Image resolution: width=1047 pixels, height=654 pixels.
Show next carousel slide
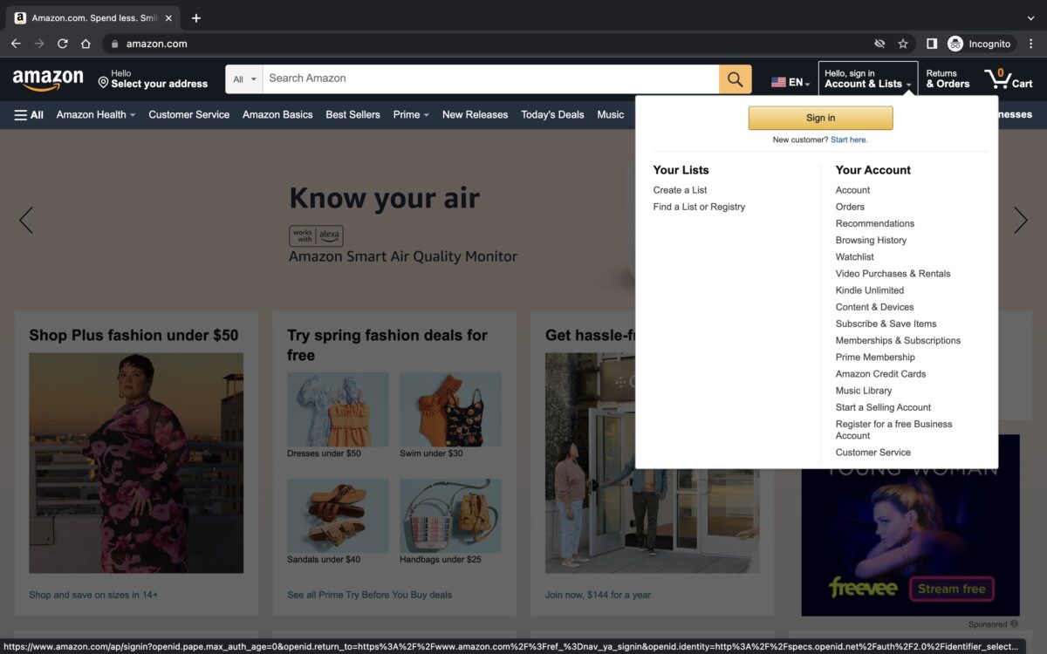coord(1020,220)
